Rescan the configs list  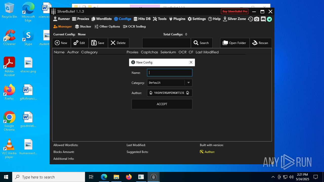click(260, 43)
